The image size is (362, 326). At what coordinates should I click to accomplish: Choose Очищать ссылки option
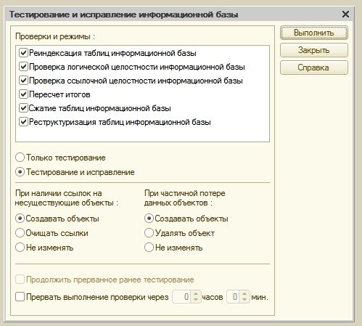[20, 233]
